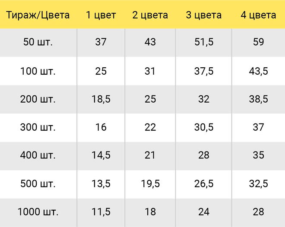Click the 4 цвета column header
The height and width of the screenshot is (227, 285).
[258, 15]
